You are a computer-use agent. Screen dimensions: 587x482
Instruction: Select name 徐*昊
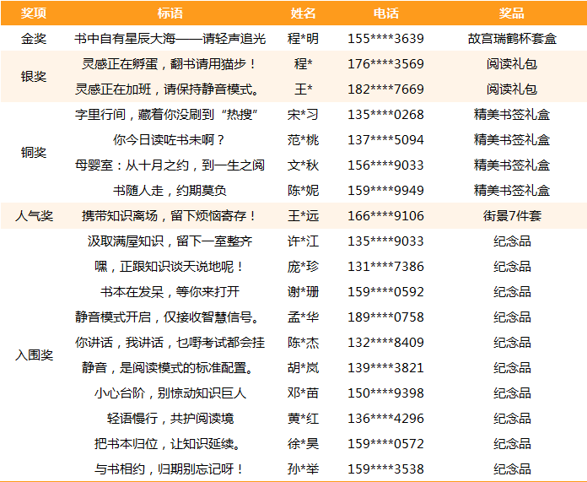click(x=303, y=444)
